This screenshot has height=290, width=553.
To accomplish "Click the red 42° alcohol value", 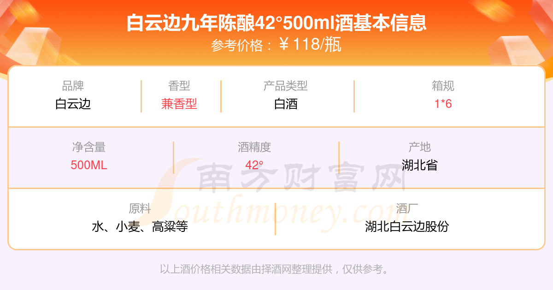I will click(x=254, y=165).
